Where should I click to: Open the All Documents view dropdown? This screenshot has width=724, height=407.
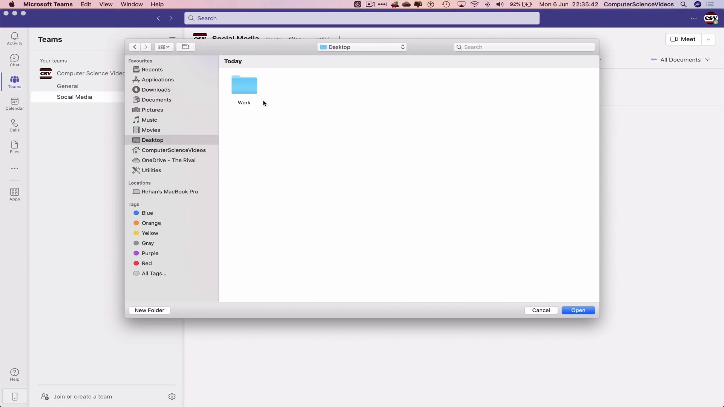681,60
